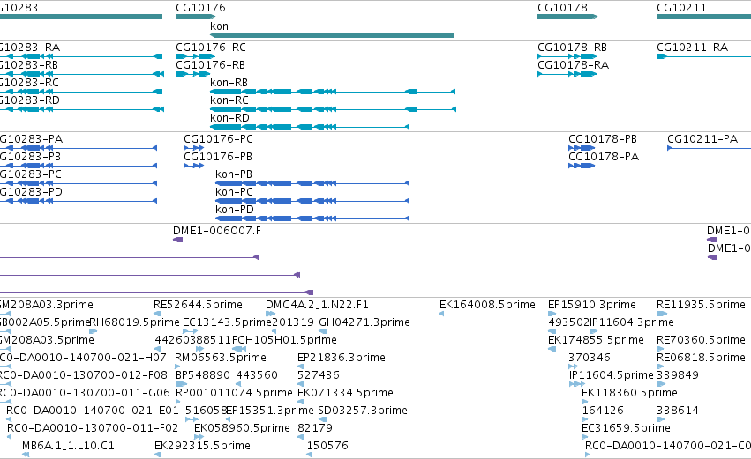This screenshot has width=751, height=459.
Task: Select the EP21836.3prime label
Action: point(341,358)
